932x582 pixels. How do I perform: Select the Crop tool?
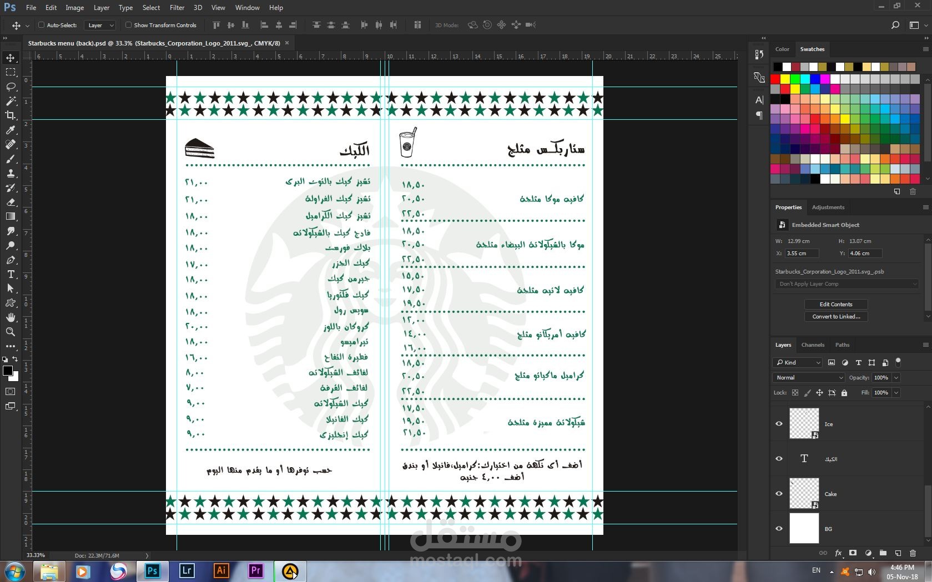point(11,115)
